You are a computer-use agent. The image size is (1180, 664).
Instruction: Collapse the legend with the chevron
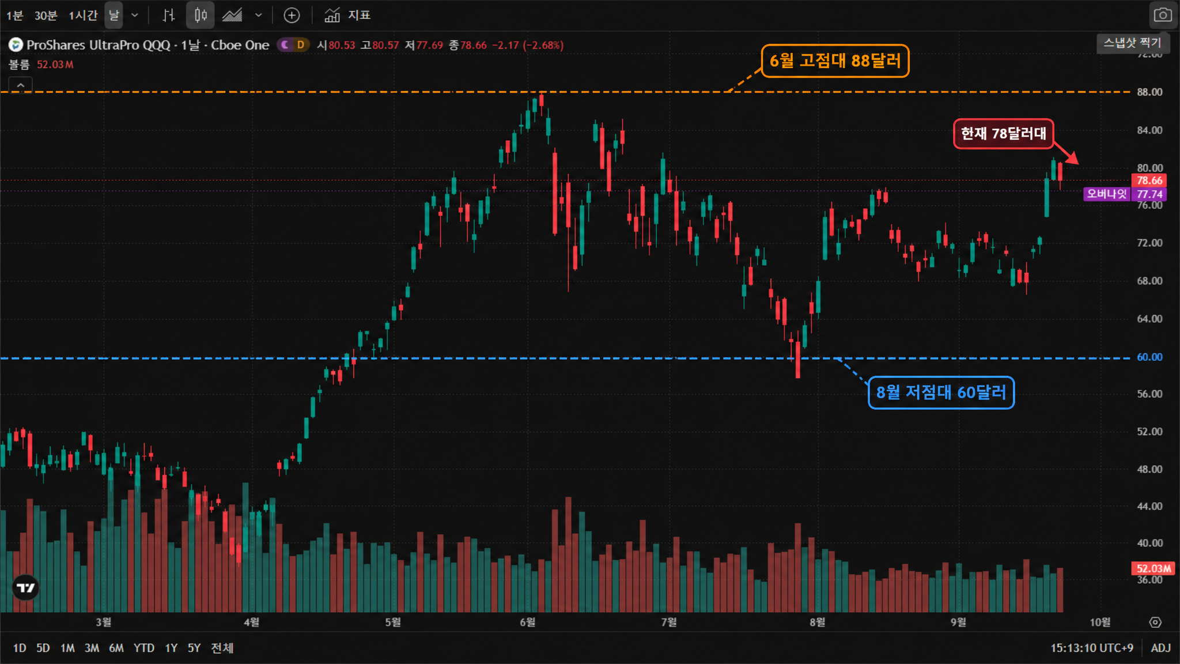(20, 85)
